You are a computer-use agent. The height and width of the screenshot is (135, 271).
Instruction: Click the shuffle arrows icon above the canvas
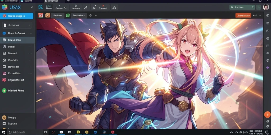90,16
